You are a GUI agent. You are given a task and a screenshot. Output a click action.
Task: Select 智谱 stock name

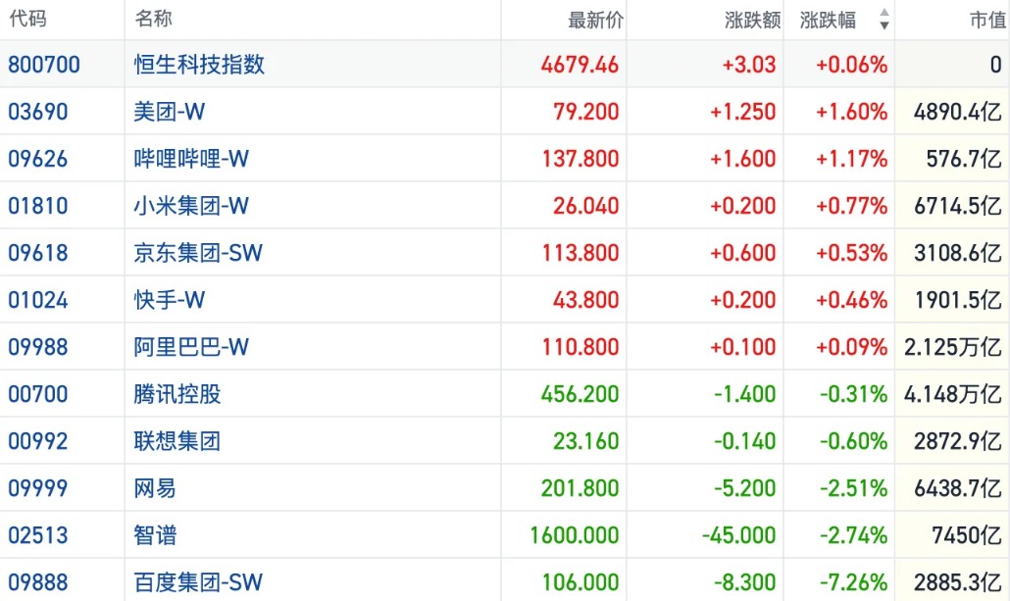(155, 534)
